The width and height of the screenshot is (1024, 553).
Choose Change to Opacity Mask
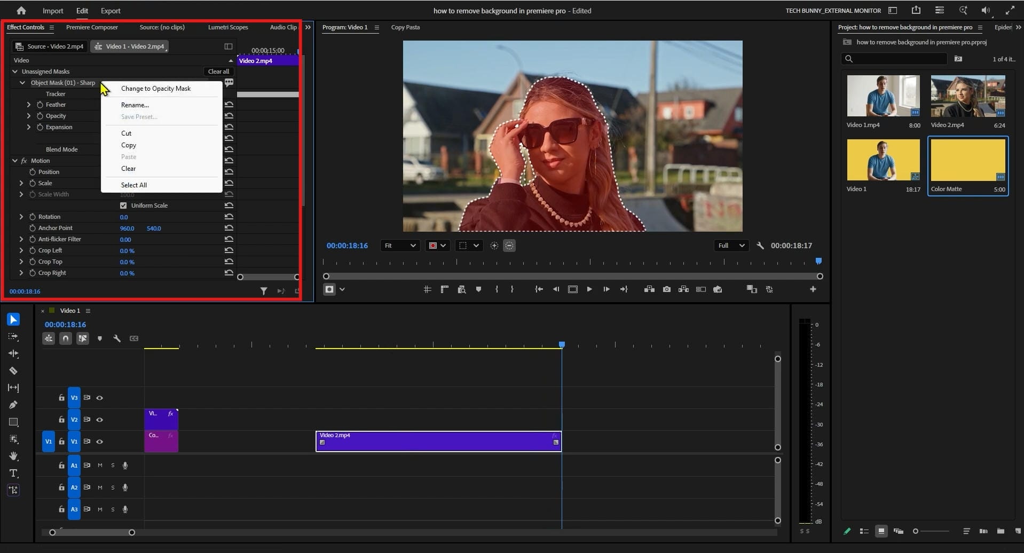click(x=155, y=89)
